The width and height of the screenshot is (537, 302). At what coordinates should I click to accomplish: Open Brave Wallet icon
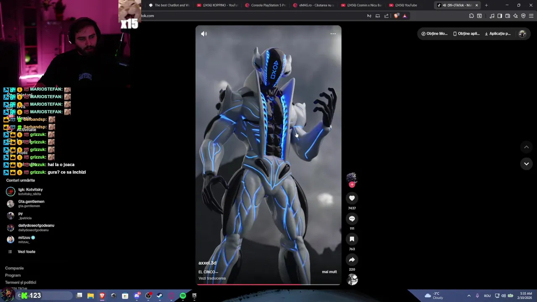(x=508, y=16)
